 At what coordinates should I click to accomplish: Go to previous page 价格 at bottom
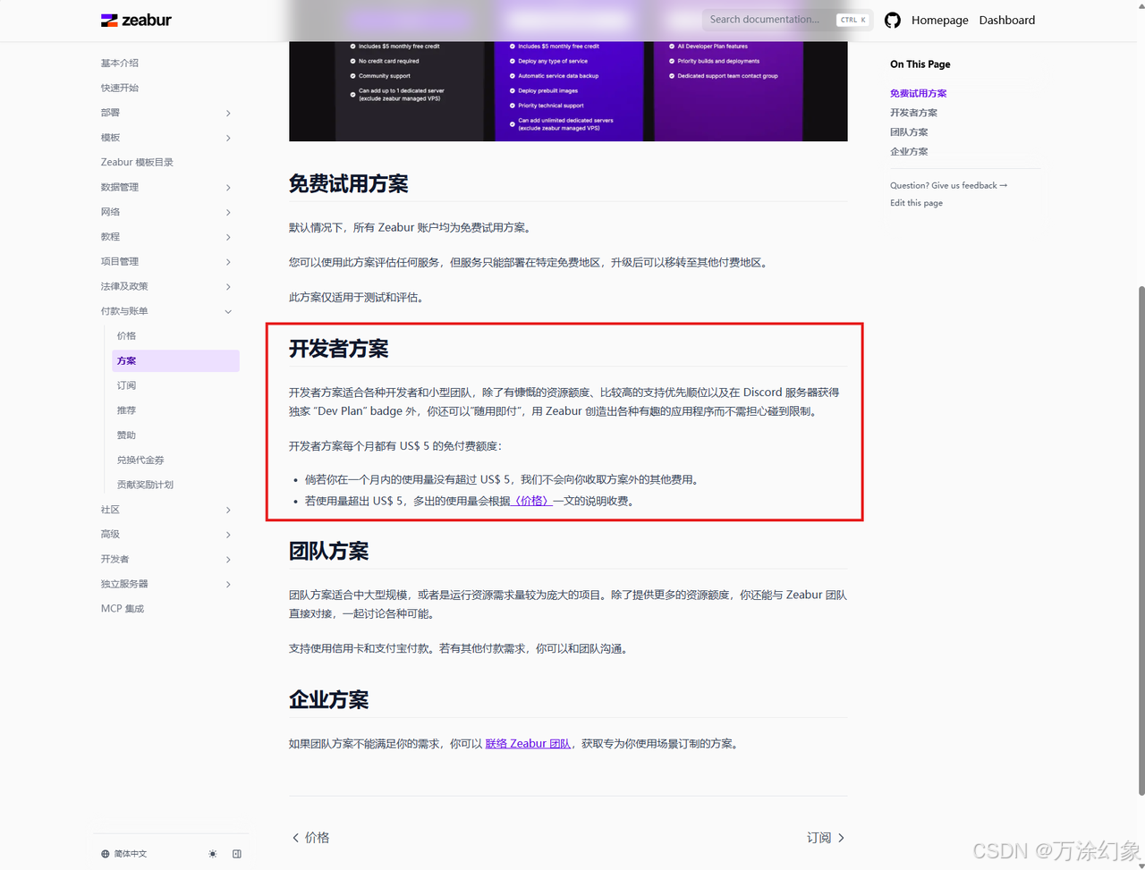point(310,838)
